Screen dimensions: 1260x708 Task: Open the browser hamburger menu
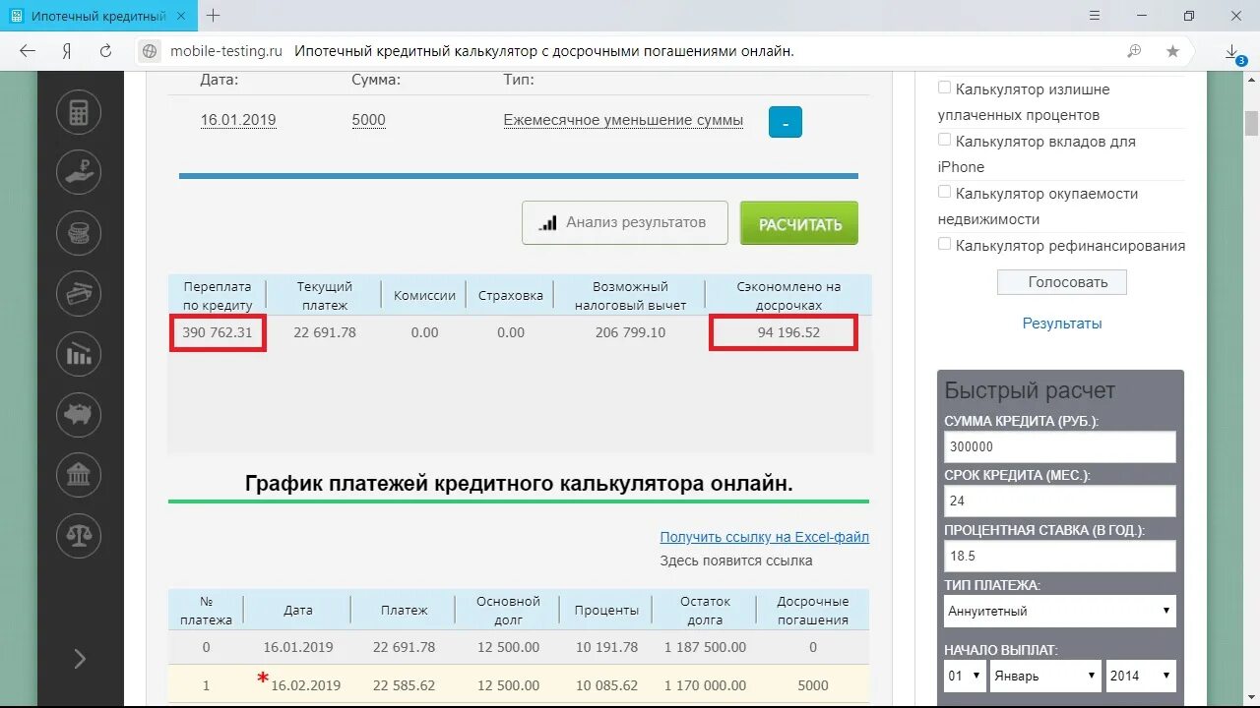(1095, 16)
